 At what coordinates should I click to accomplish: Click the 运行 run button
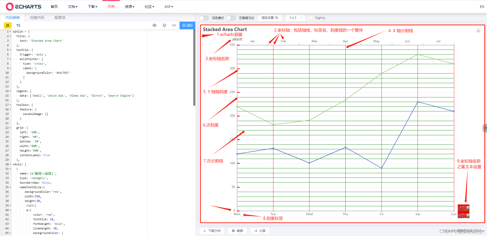187,25
